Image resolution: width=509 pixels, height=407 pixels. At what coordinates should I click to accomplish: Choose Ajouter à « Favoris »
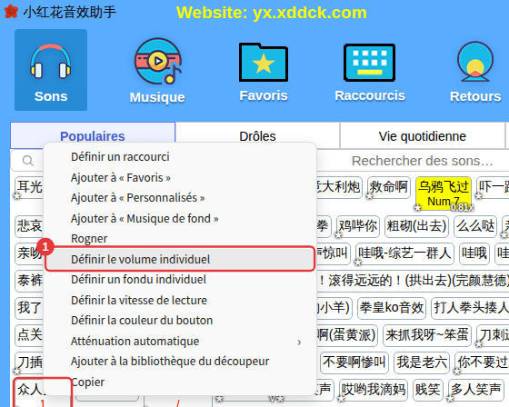(x=180, y=177)
